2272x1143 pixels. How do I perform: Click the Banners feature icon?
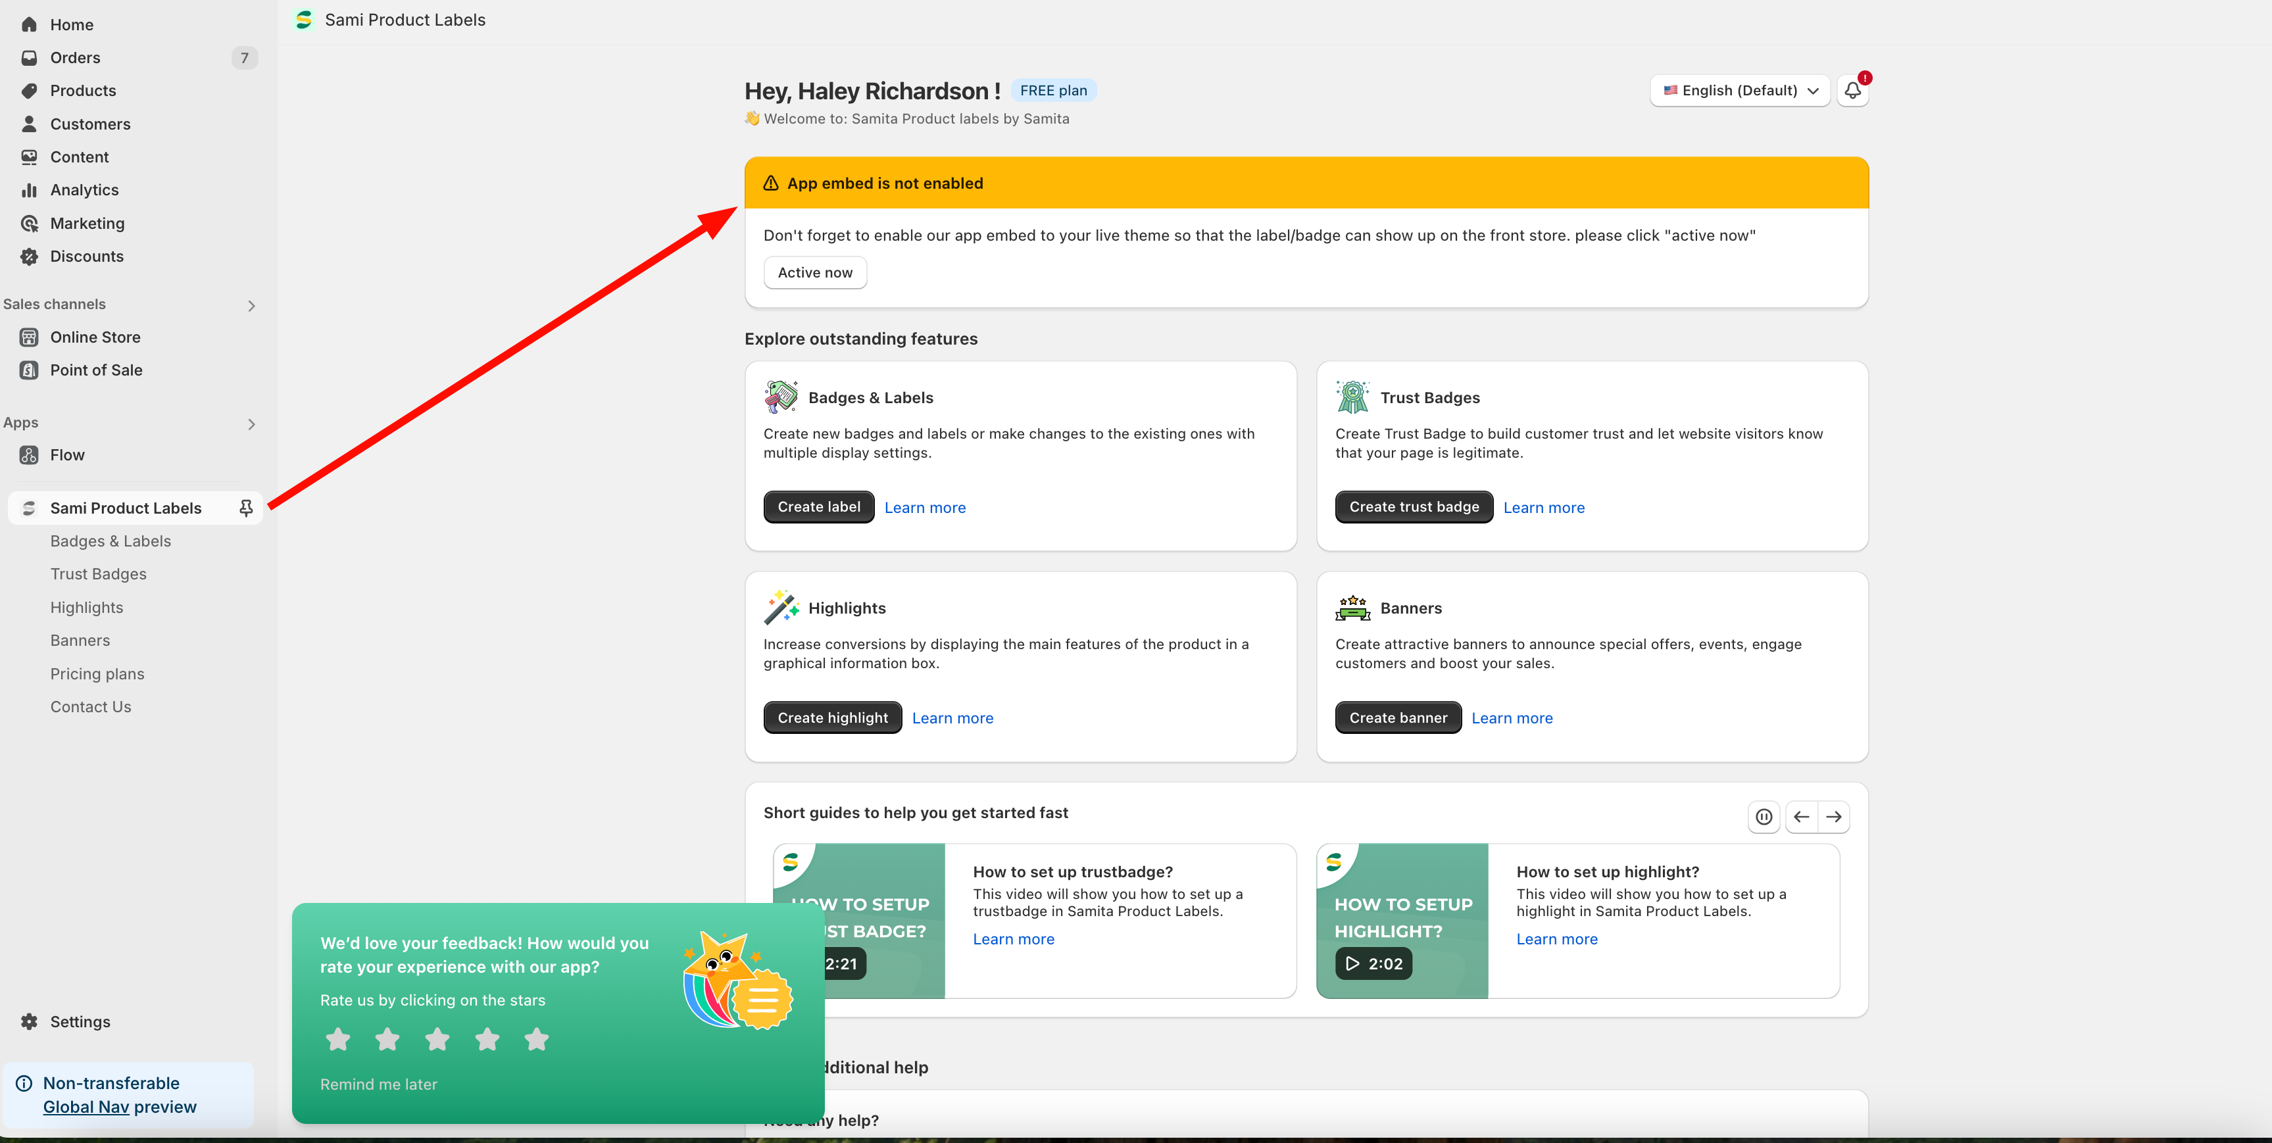click(1352, 608)
